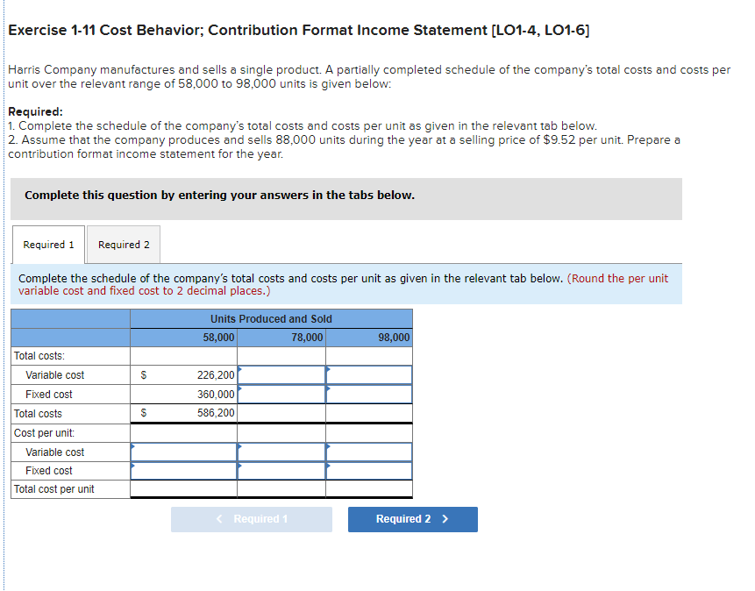Select the per-unit Fixed cost cell for 98,000 units
The image size is (755, 591).
click(369, 471)
